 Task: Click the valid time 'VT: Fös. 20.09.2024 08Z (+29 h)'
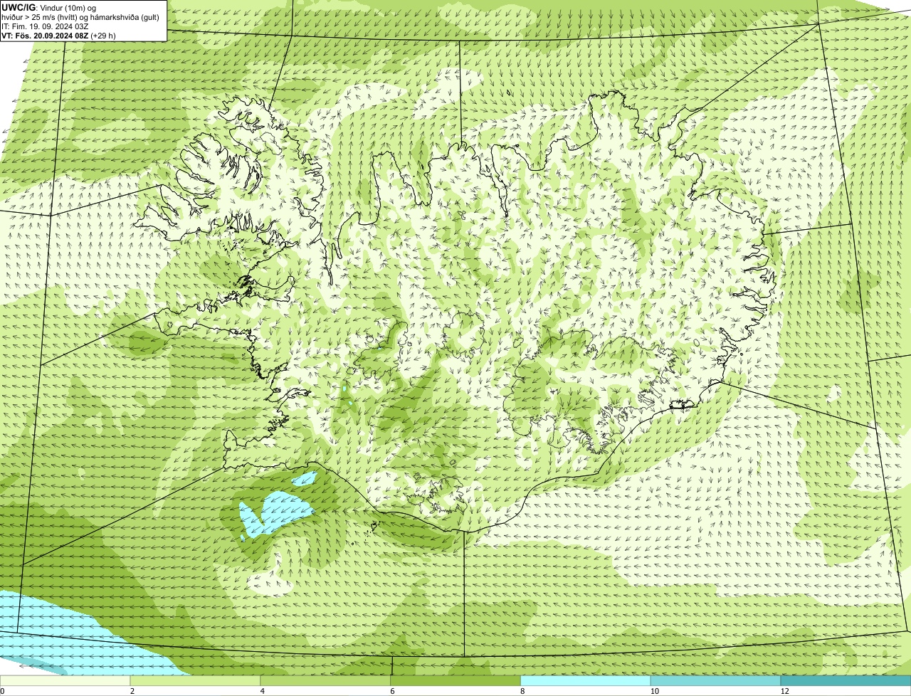pyautogui.click(x=58, y=36)
